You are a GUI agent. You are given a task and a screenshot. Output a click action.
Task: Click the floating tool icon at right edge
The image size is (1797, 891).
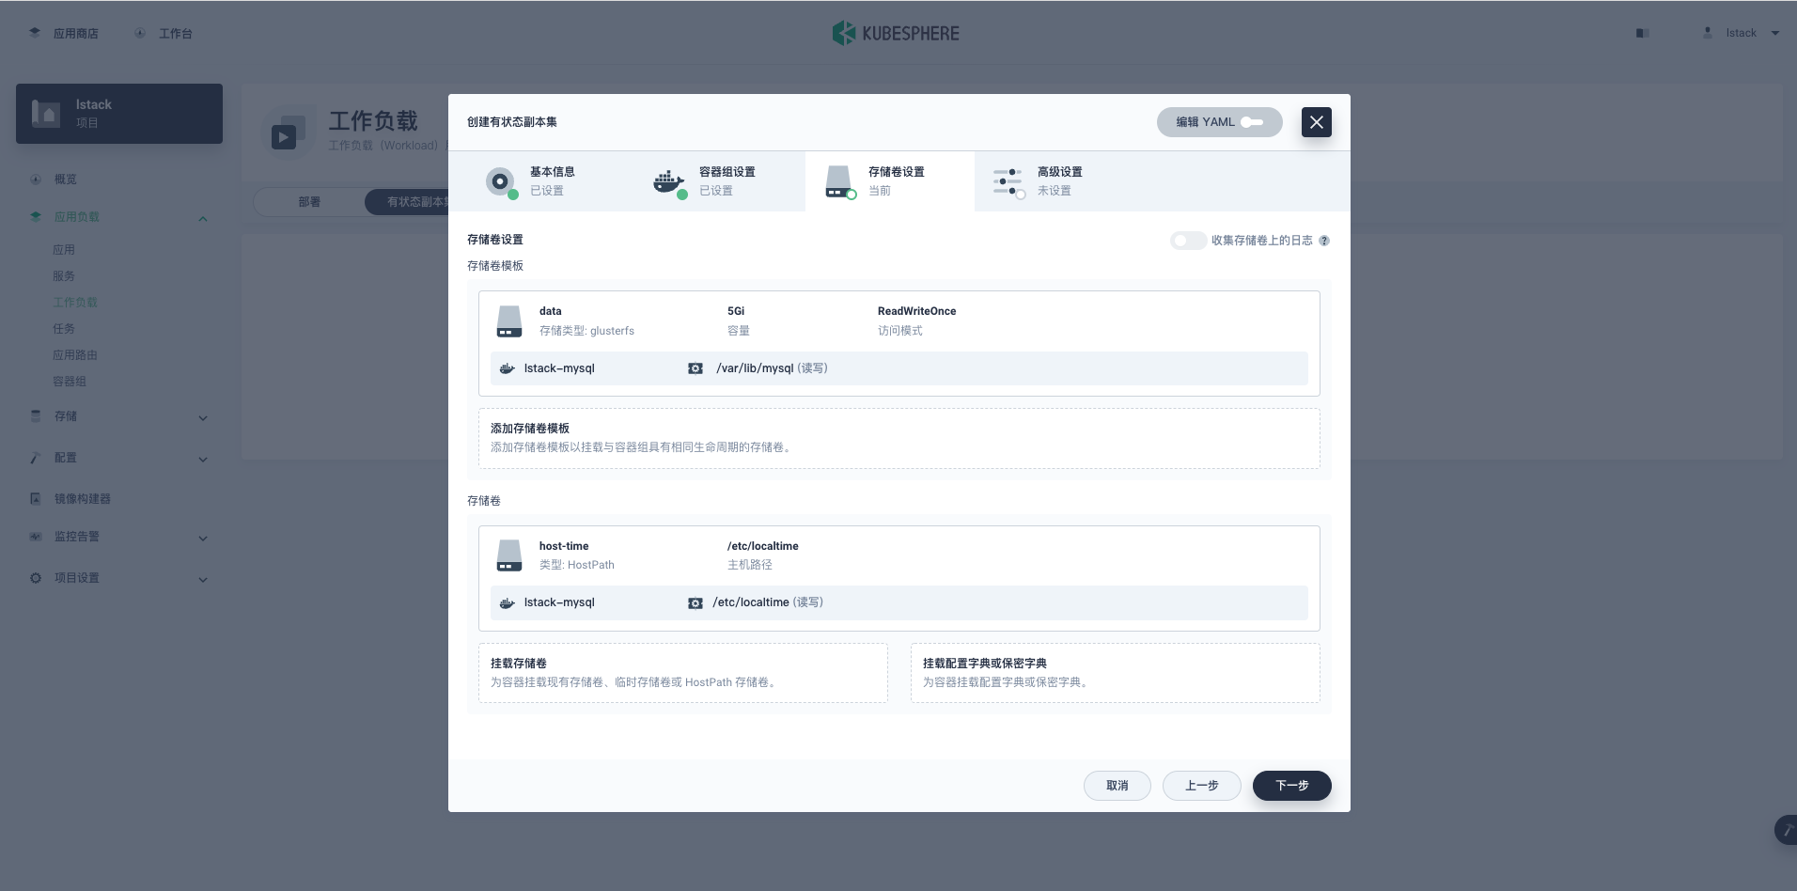(1786, 830)
